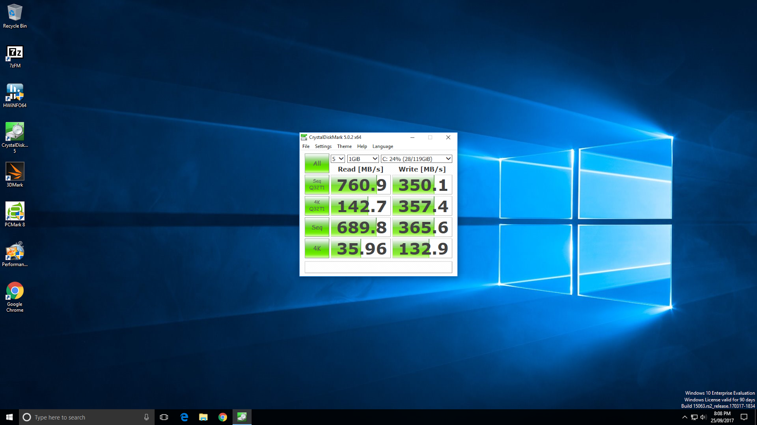Click the Write [MB/s] column header

(422, 169)
